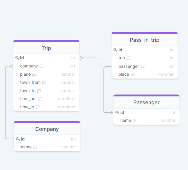Screen dimensions: 188x170
Task: Click the comment icon next to trip field
Action: [x=129, y=58]
